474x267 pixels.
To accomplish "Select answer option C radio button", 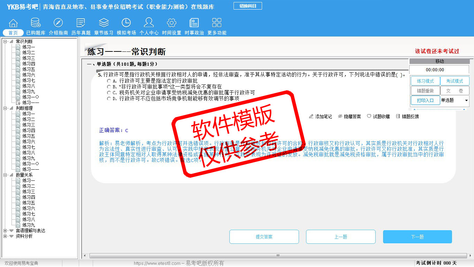I will 109,93.
